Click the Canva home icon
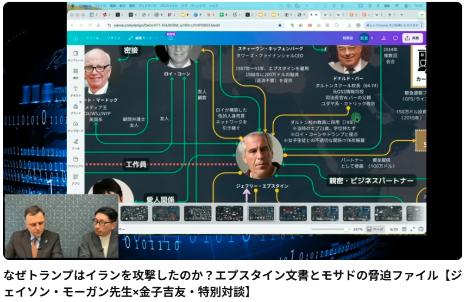 tap(76, 38)
